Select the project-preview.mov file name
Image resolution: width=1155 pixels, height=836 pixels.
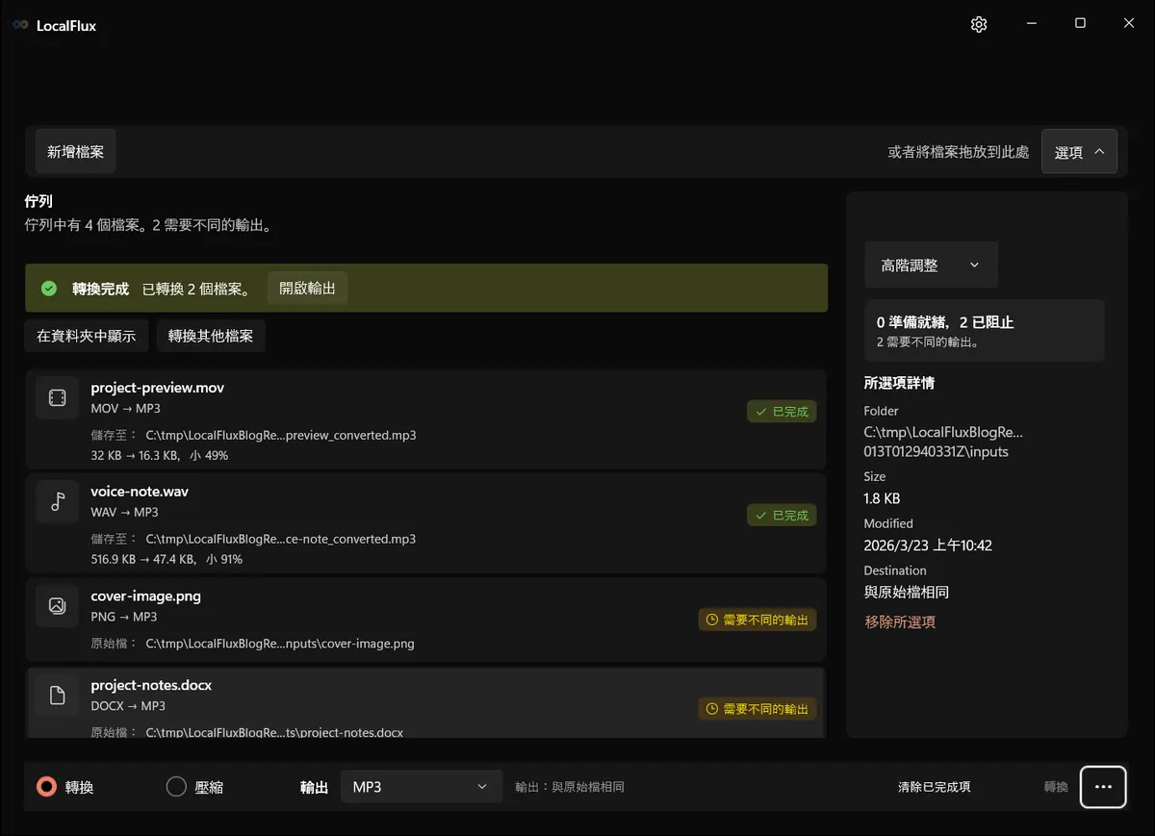[x=158, y=388]
